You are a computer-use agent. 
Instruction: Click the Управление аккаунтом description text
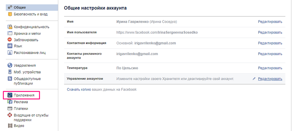tap(175, 79)
